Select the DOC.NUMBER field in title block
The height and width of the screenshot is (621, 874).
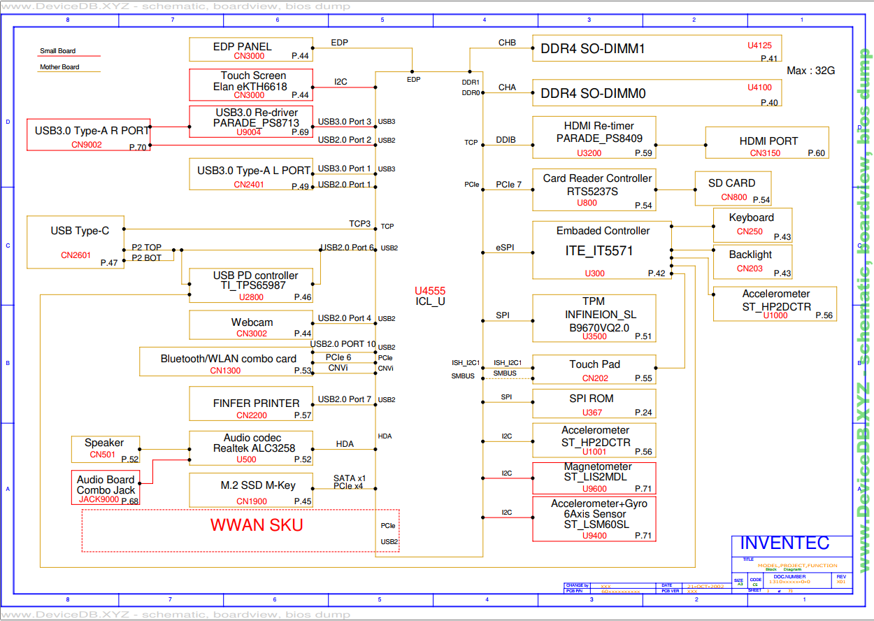pos(798,580)
